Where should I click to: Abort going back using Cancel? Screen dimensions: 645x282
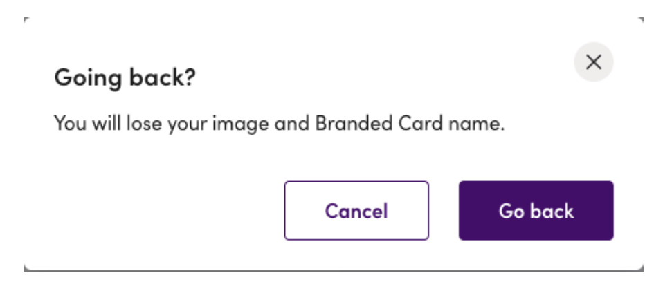[356, 211]
